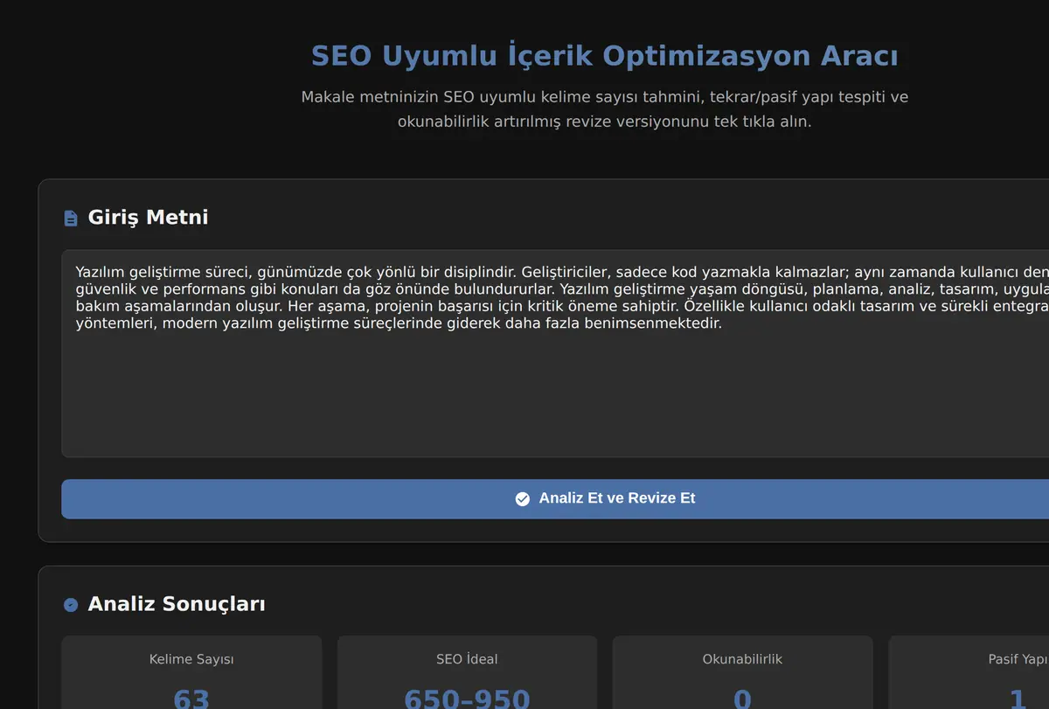Click the checkmark icon on the analyze button
This screenshot has width=1049, height=709.
point(523,499)
